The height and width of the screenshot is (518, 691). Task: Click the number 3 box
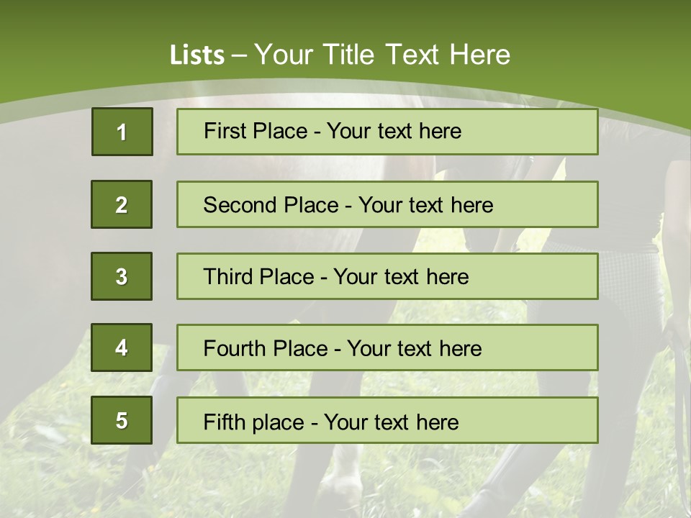(122, 276)
